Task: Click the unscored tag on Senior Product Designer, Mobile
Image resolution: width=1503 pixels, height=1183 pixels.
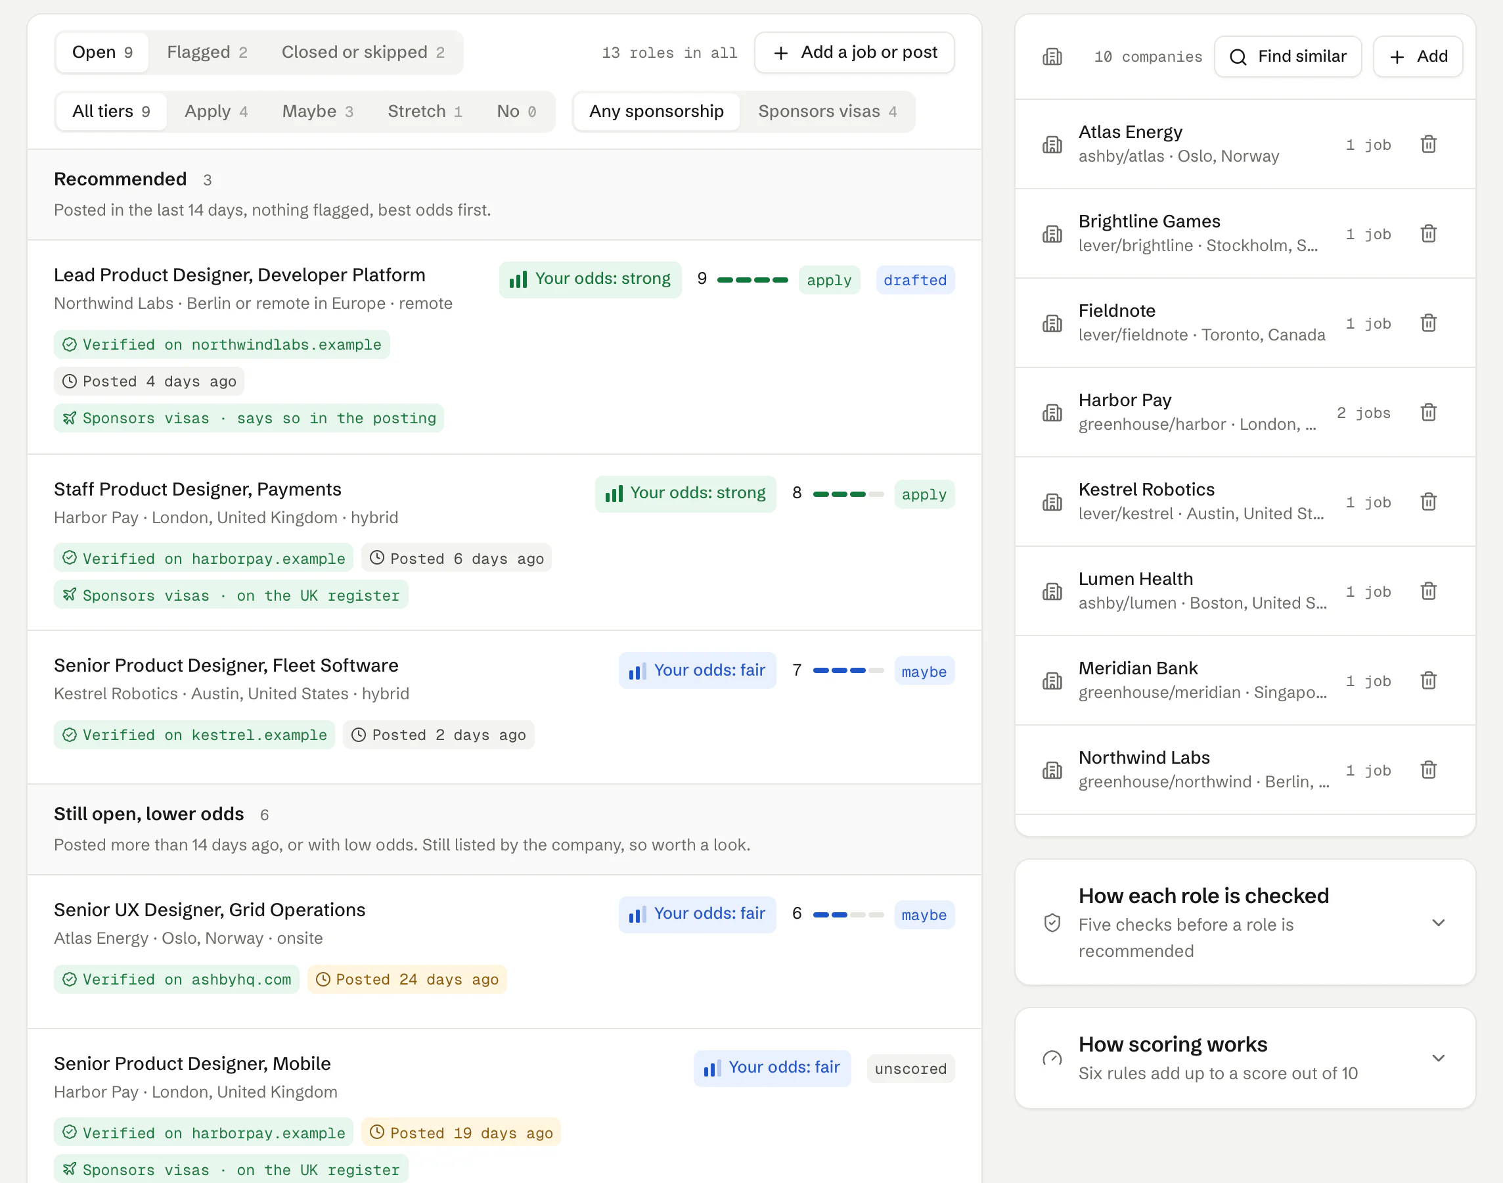Action: coord(910,1069)
